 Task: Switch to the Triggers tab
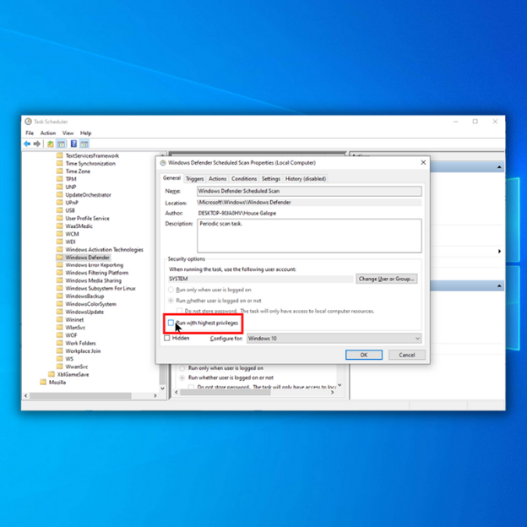pyautogui.click(x=194, y=179)
